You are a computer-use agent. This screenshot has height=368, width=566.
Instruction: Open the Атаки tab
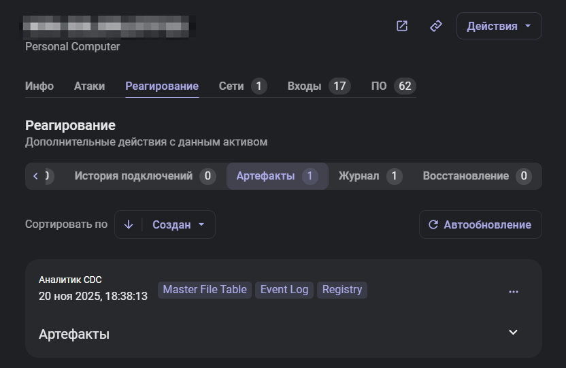pyautogui.click(x=89, y=86)
